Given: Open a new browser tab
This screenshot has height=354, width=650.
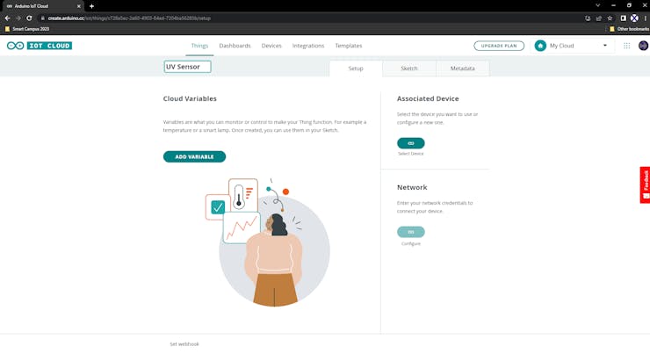Looking at the screenshot, I should click(x=91, y=6).
